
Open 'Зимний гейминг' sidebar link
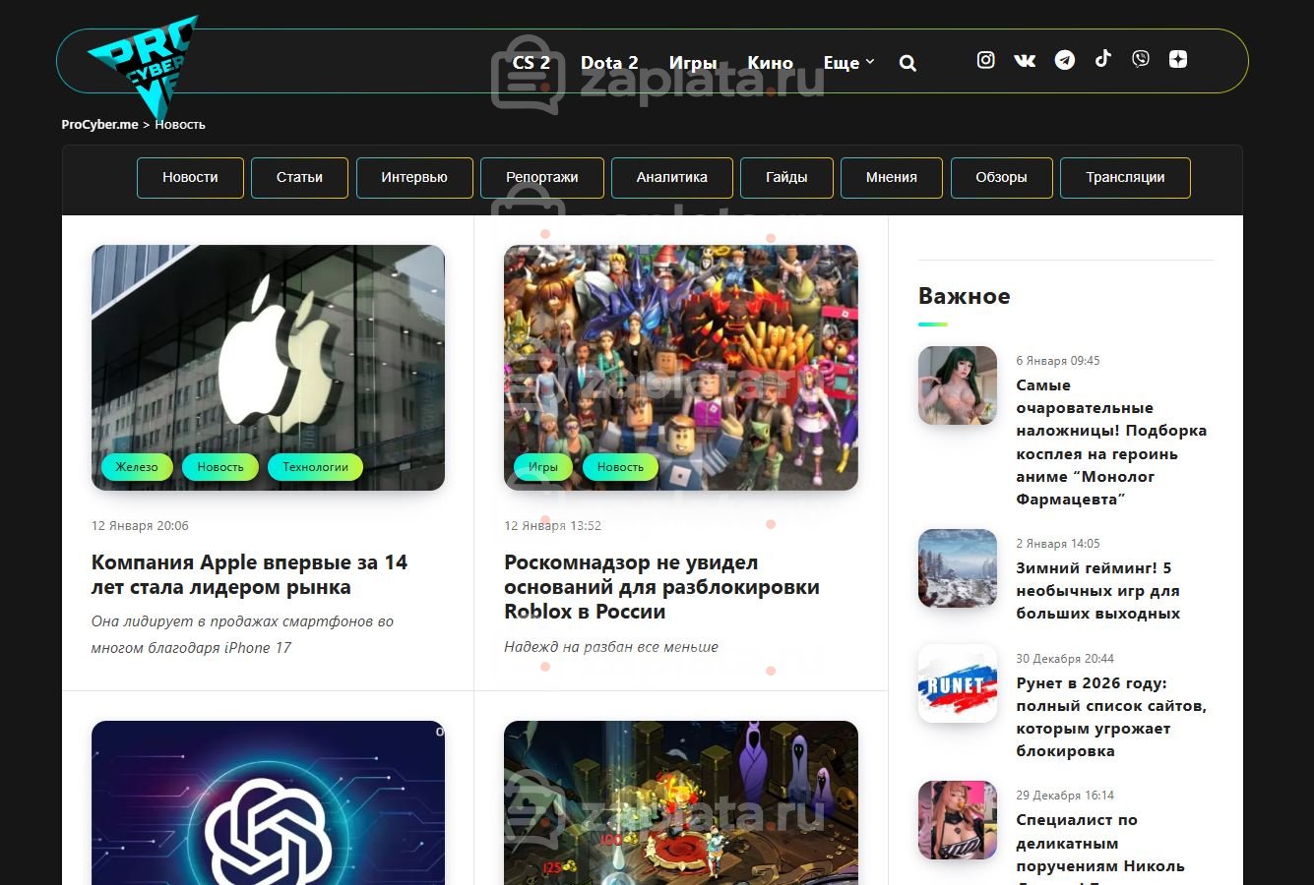coord(1097,591)
